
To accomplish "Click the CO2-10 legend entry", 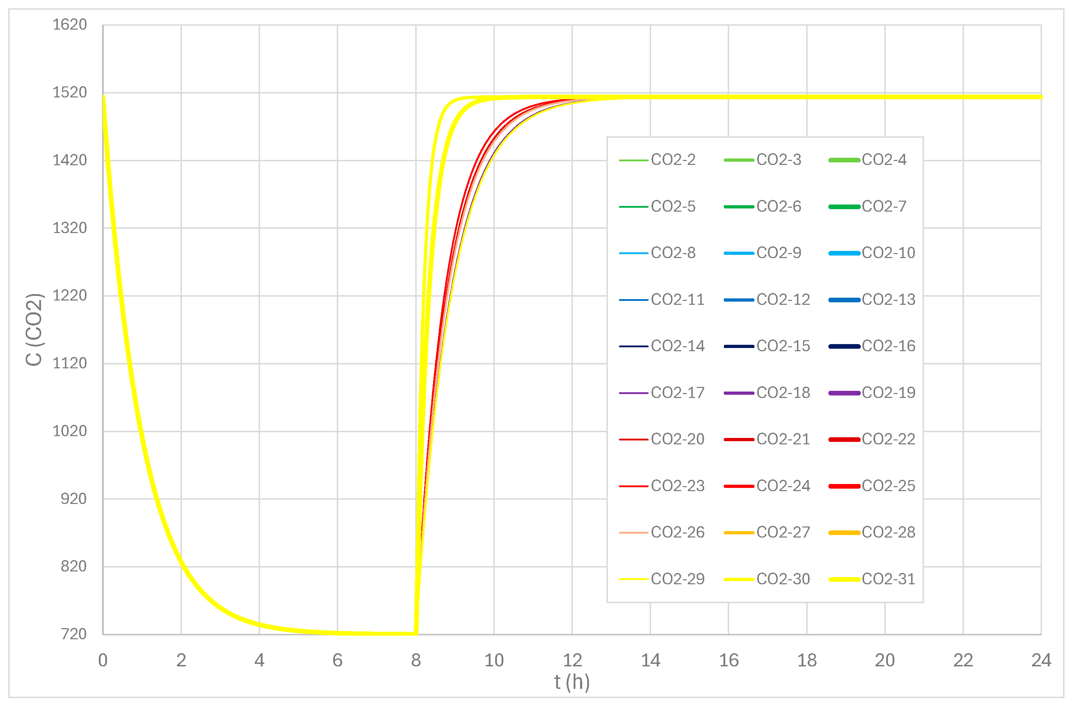I will 872,253.
